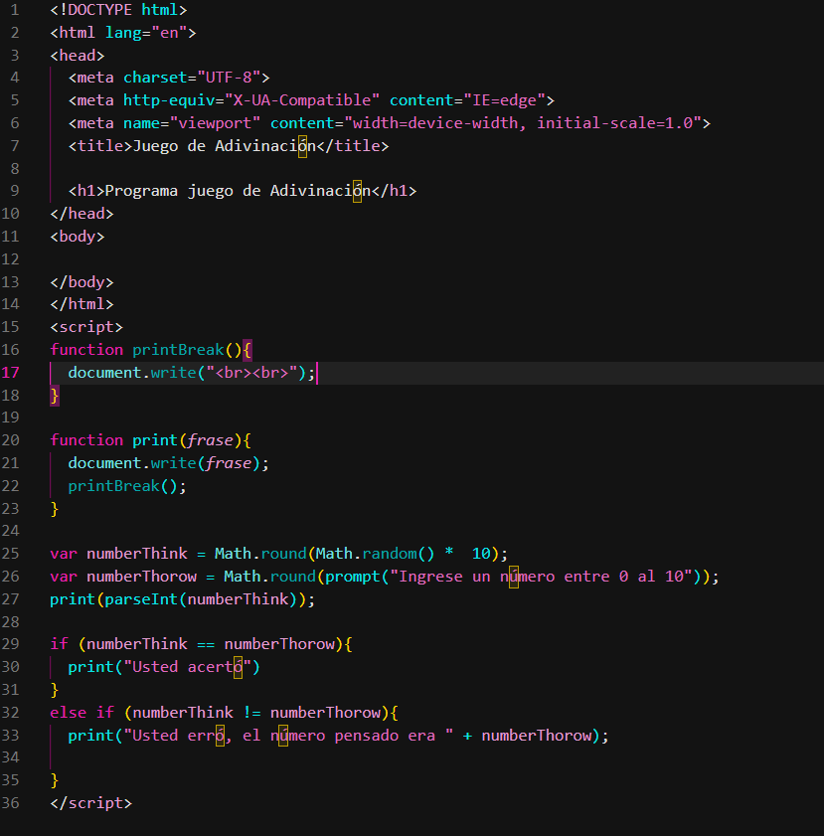Click the title Juego de Adivinación
Screen dimensions: 824x836
pos(229,146)
